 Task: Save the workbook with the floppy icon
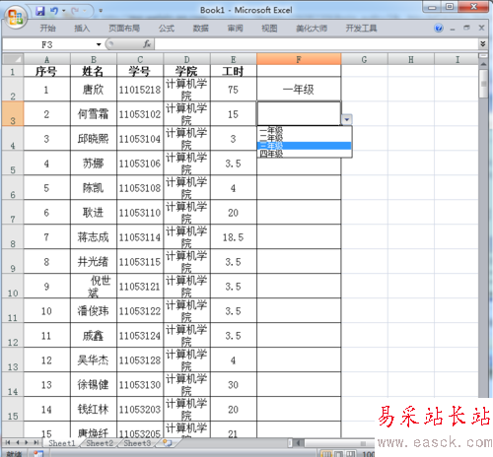40,11
